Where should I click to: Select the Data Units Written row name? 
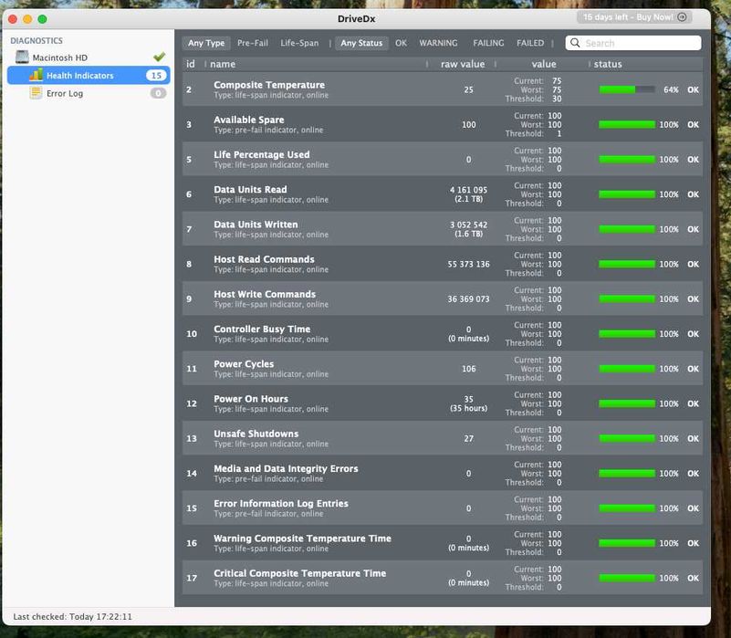[256, 225]
